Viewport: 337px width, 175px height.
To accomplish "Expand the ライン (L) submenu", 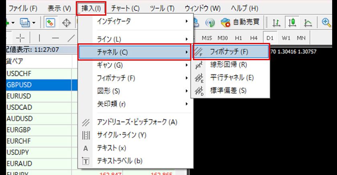I will [x=136, y=39].
